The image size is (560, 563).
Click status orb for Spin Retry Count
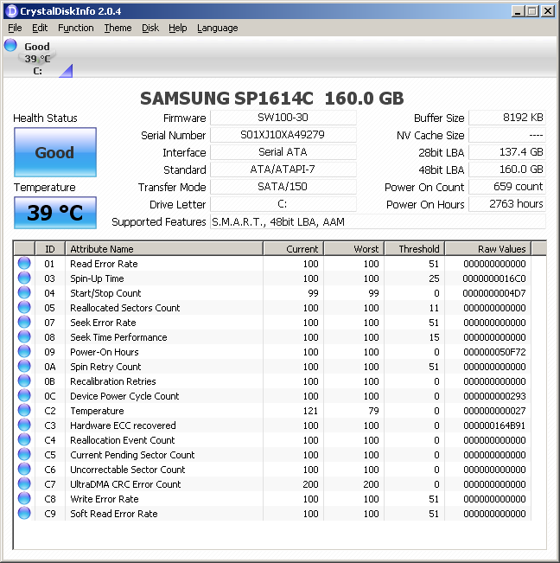(24, 366)
